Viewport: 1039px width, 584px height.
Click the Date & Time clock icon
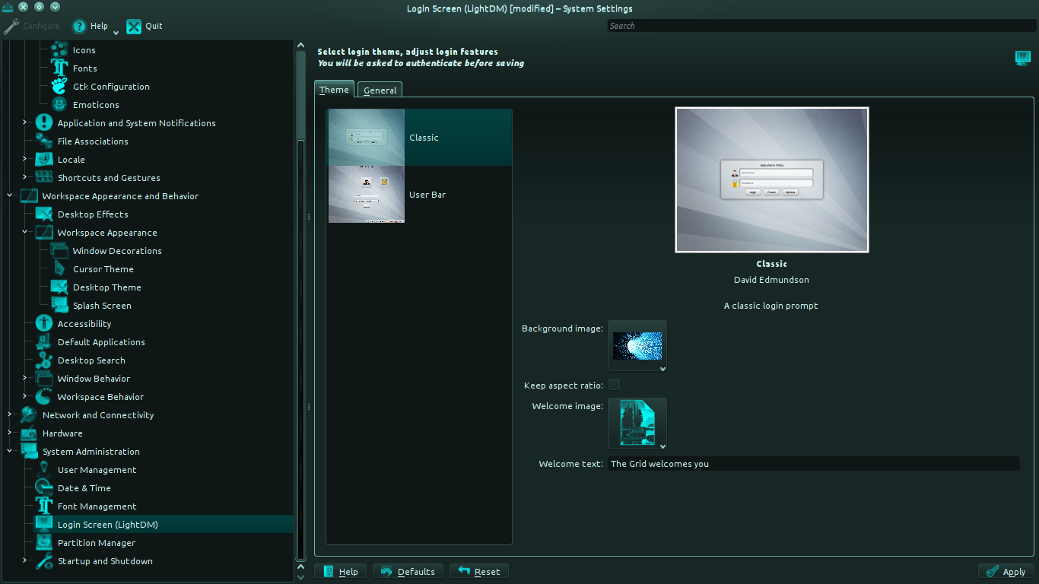44,488
